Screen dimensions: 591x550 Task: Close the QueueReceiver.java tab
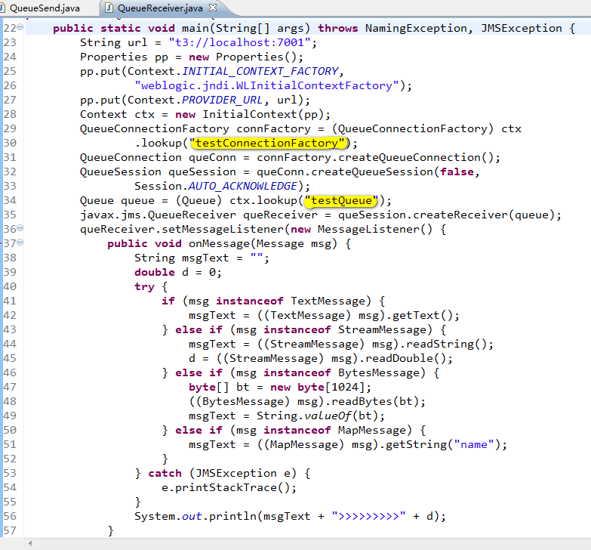click(x=213, y=8)
